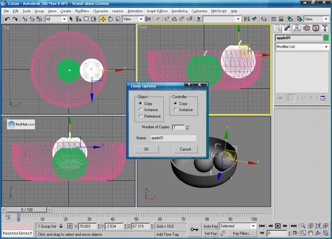Toggle the Auto Key mode
The height and width of the screenshot is (239, 332).
tap(210, 226)
